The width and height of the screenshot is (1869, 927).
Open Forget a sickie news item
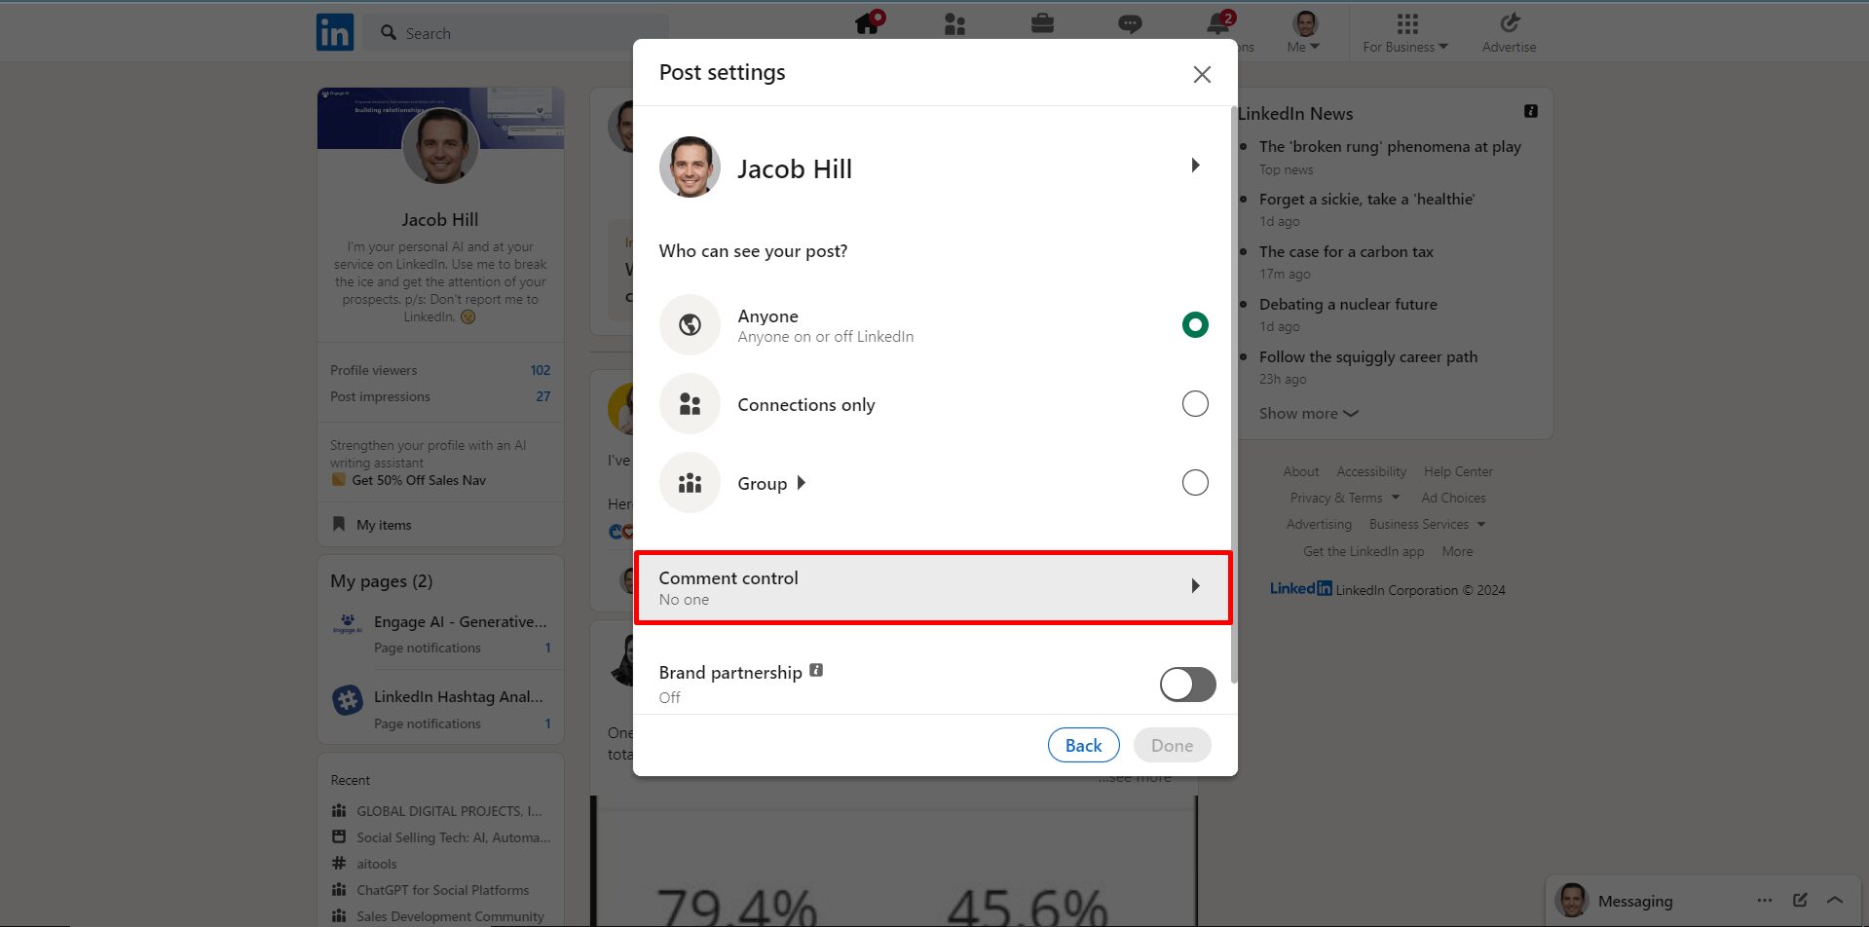click(1366, 200)
